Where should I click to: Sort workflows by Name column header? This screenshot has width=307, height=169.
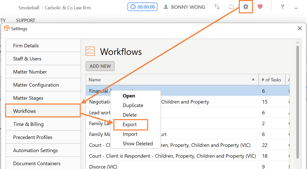coord(172,80)
